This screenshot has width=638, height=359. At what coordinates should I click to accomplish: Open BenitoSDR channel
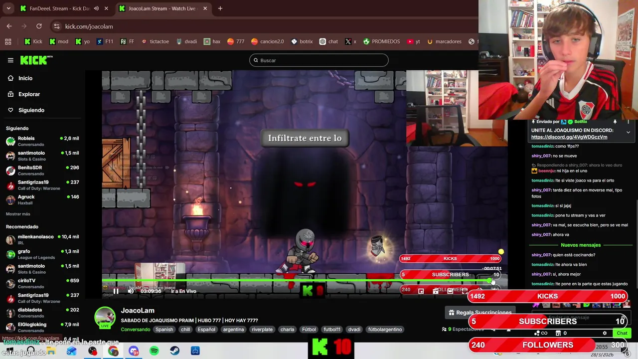pyautogui.click(x=42, y=171)
